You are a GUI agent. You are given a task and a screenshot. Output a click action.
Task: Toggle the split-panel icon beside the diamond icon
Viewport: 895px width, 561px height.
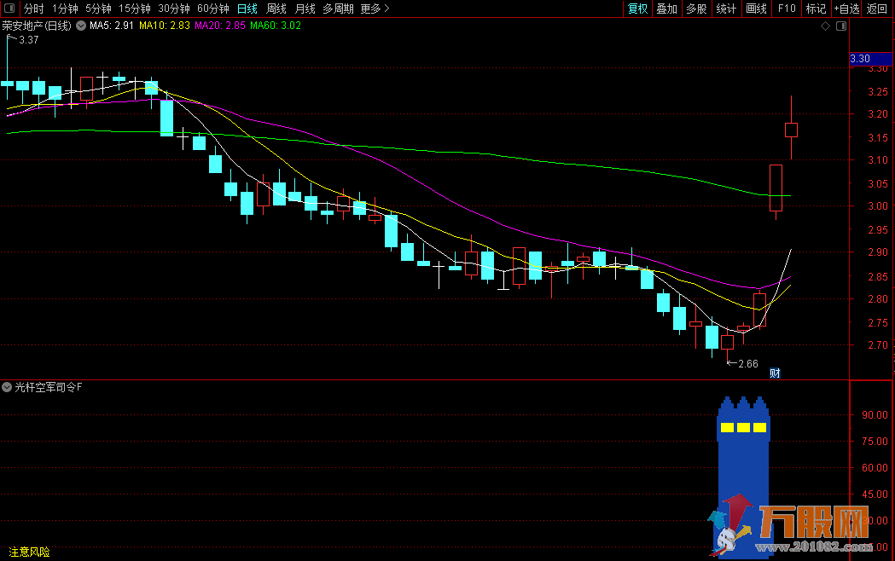pos(841,26)
